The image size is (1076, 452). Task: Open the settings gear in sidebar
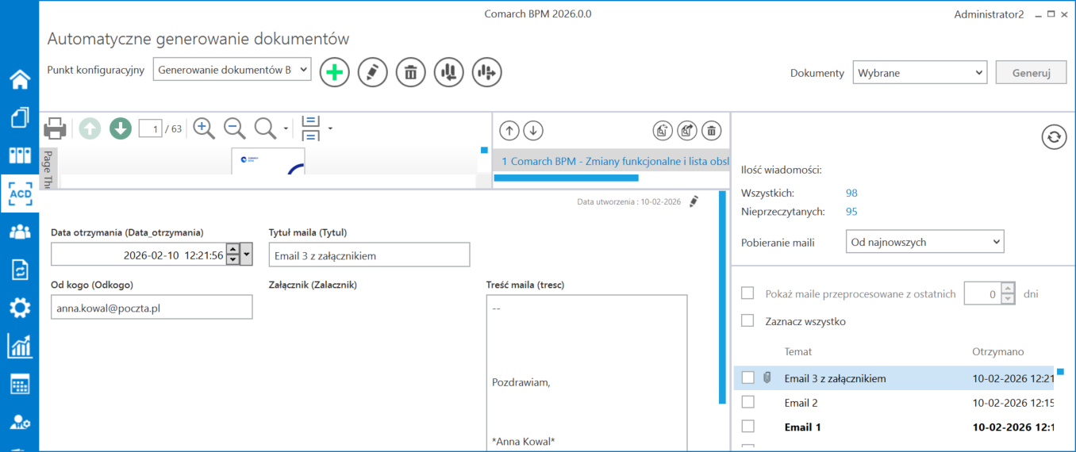(x=19, y=308)
